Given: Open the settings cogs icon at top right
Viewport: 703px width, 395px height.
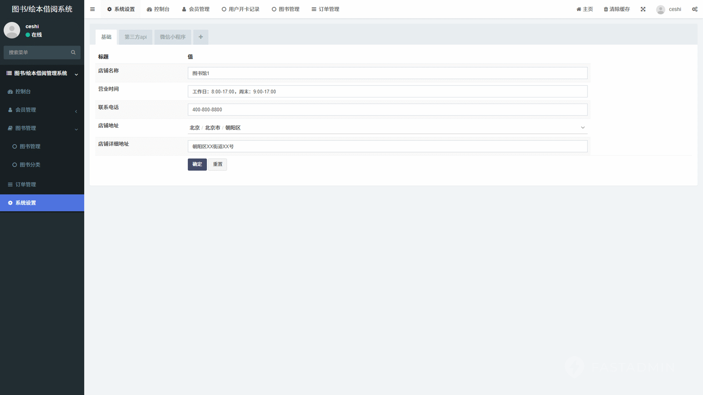Looking at the screenshot, I should click(695, 9).
